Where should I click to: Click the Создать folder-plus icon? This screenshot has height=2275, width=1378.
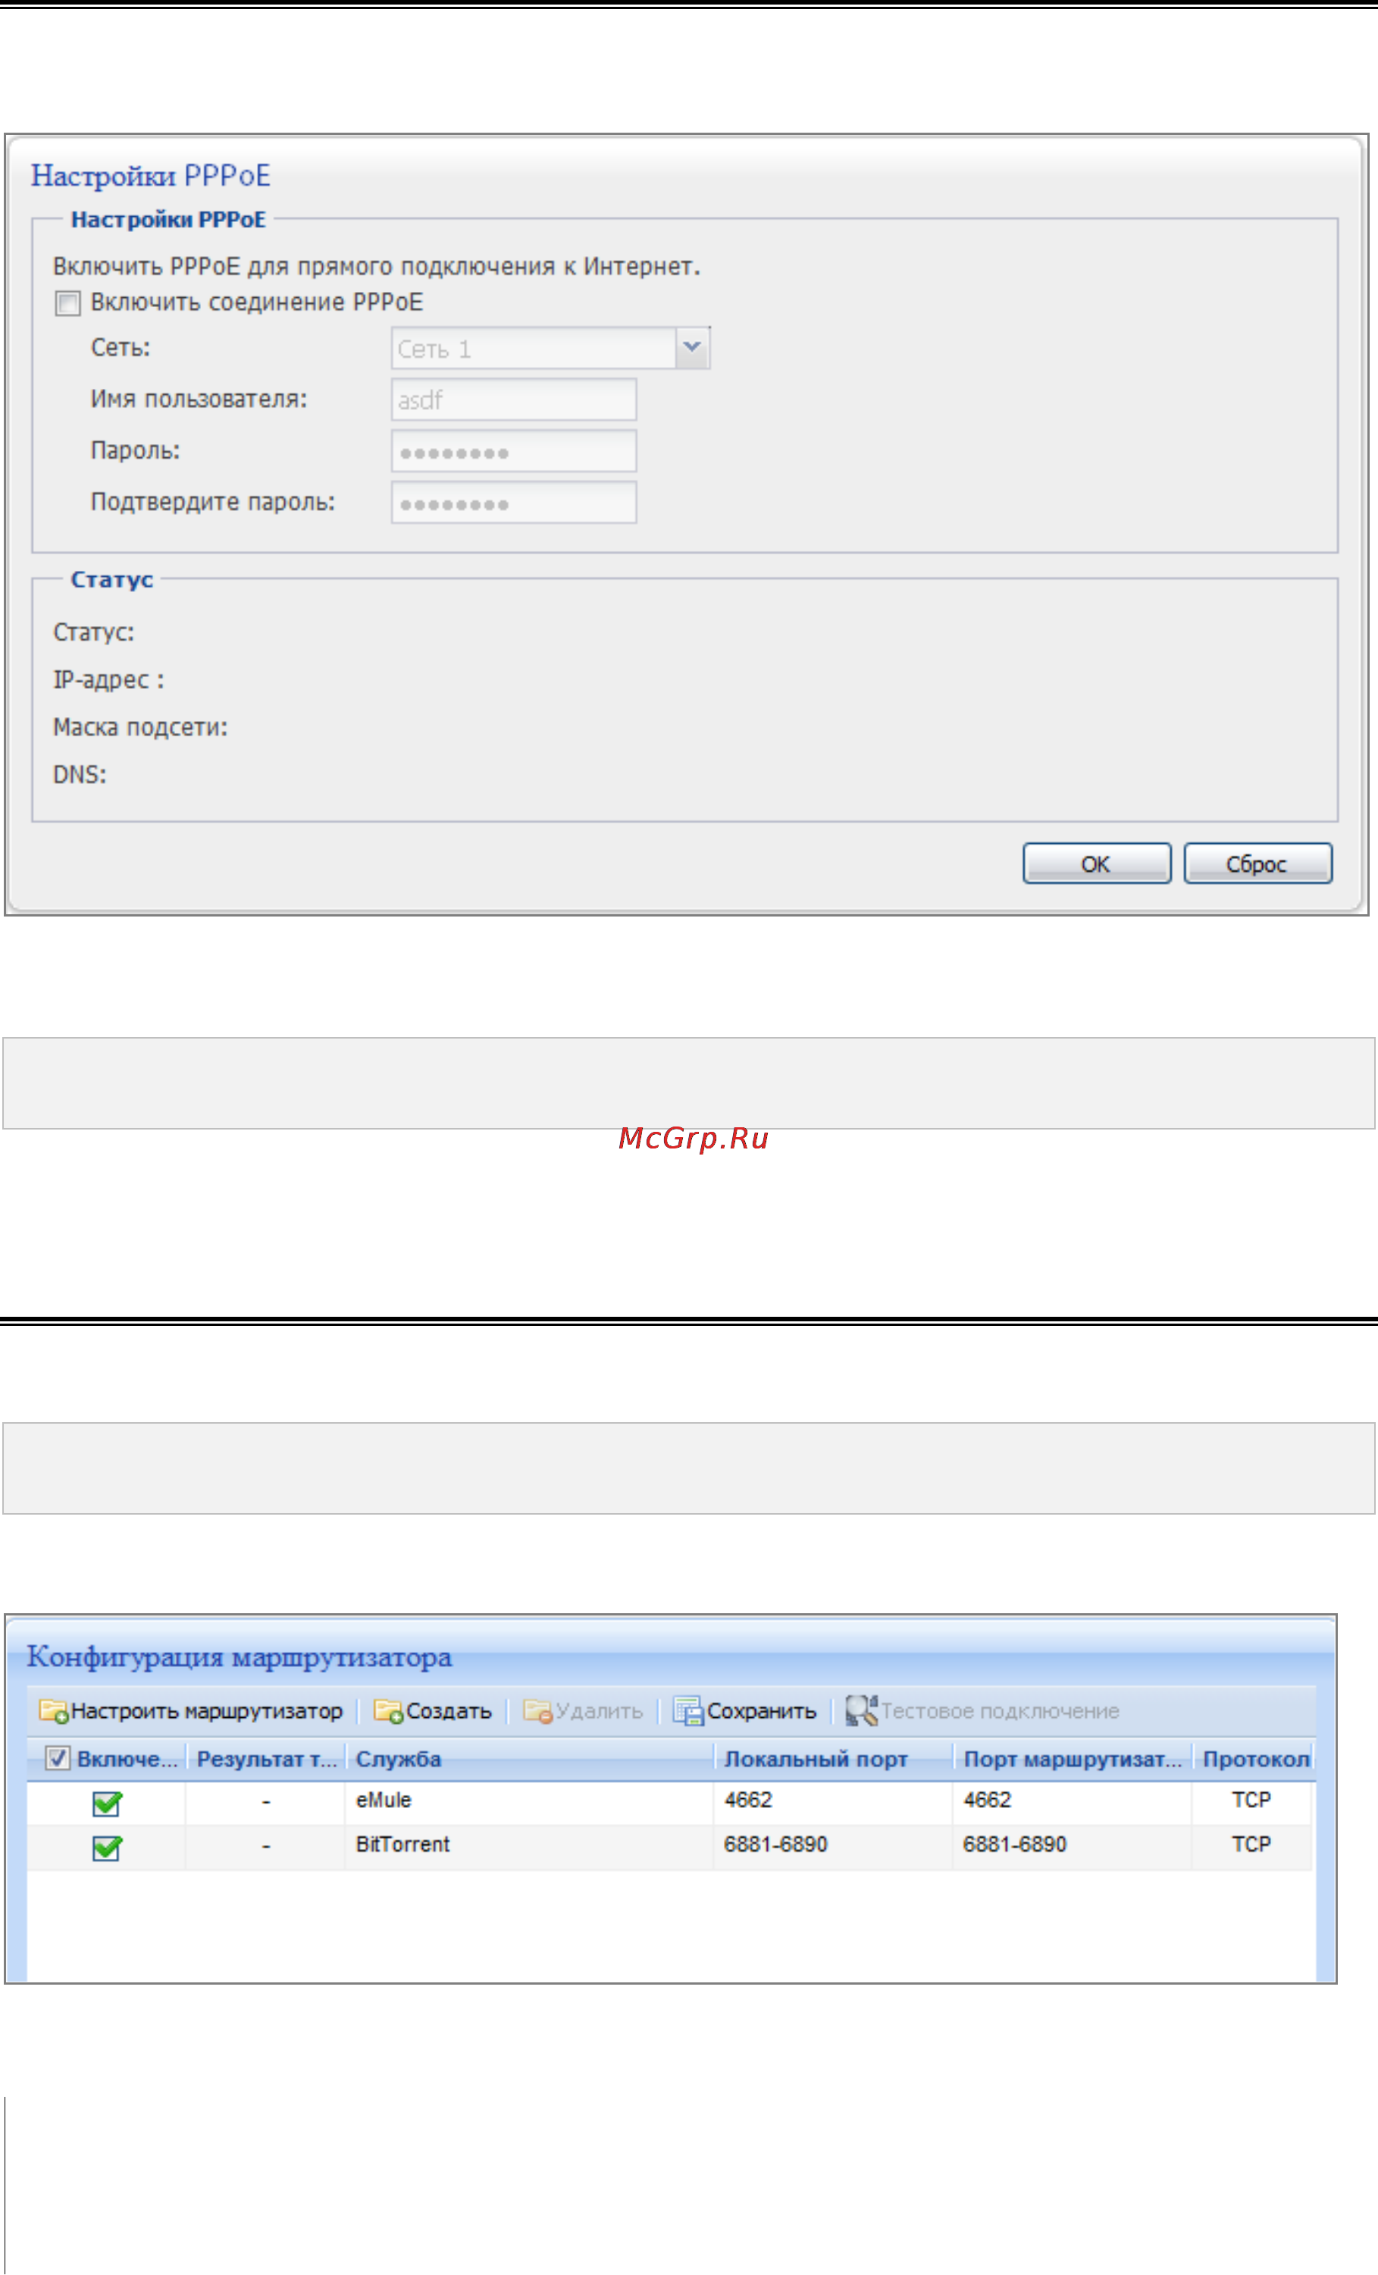coord(389,1711)
